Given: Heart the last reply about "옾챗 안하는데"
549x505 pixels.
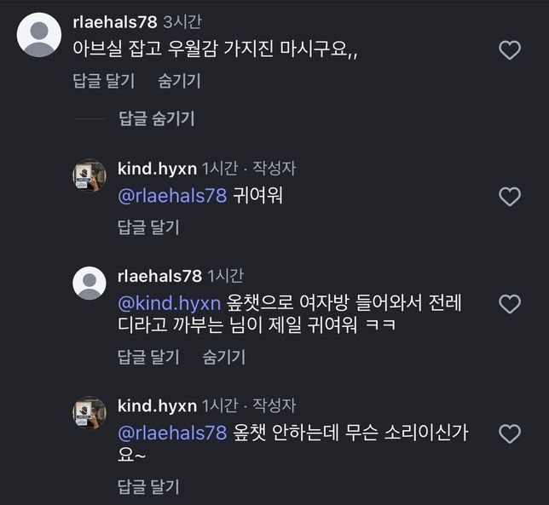Looking at the screenshot, I should coord(509,433).
